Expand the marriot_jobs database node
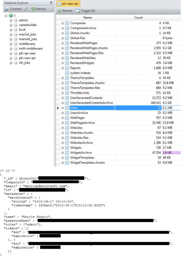The width and height of the screenshot is (184, 256). pyautogui.click(x=11, y=35)
